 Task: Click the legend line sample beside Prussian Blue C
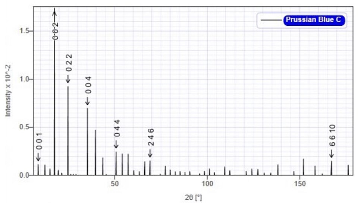271,20
